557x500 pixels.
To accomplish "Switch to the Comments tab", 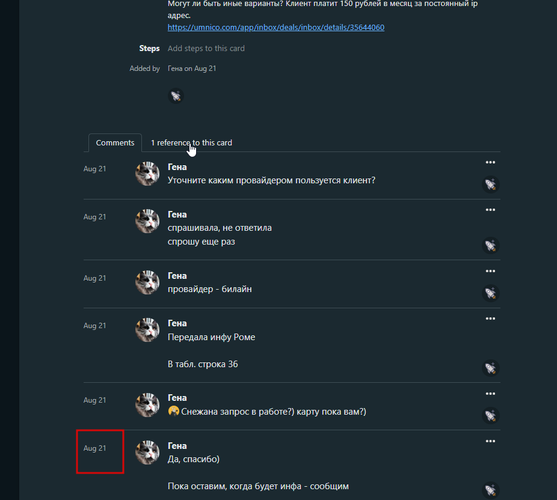I will (115, 143).
